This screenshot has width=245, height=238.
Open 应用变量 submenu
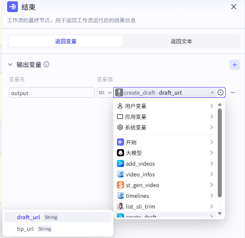pyautogui.click(x=165, y=117)
